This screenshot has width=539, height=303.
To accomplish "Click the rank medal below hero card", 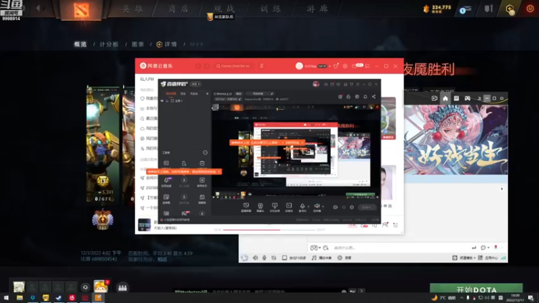I will 102,220.
